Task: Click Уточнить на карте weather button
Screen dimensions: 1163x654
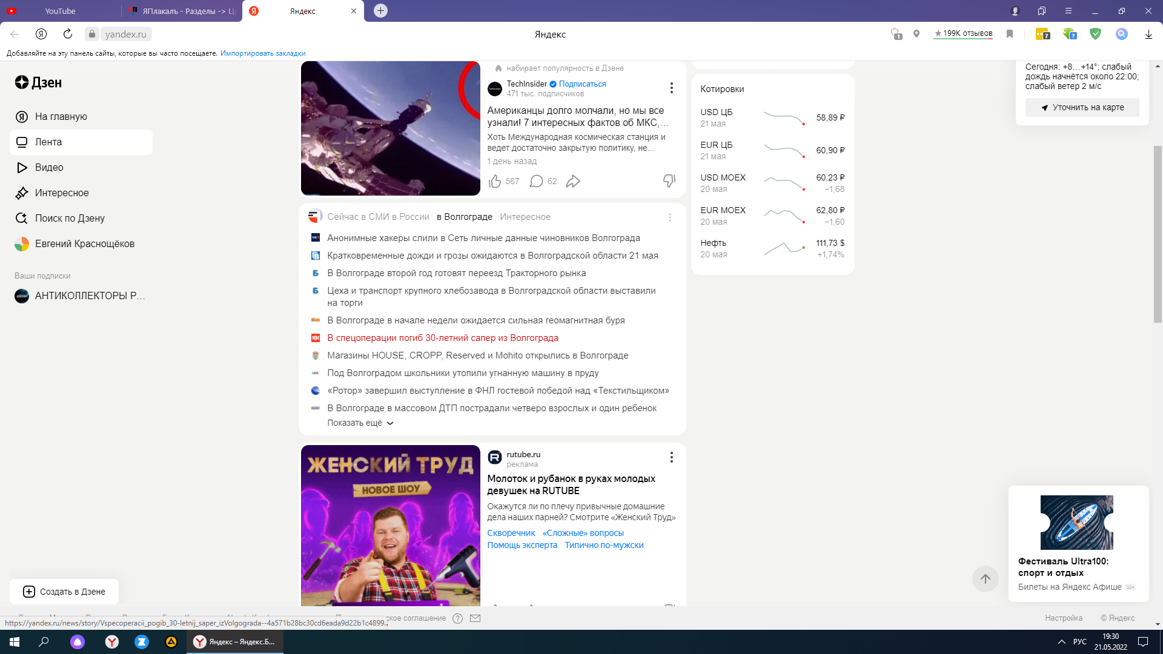Action: point(1082,107)
